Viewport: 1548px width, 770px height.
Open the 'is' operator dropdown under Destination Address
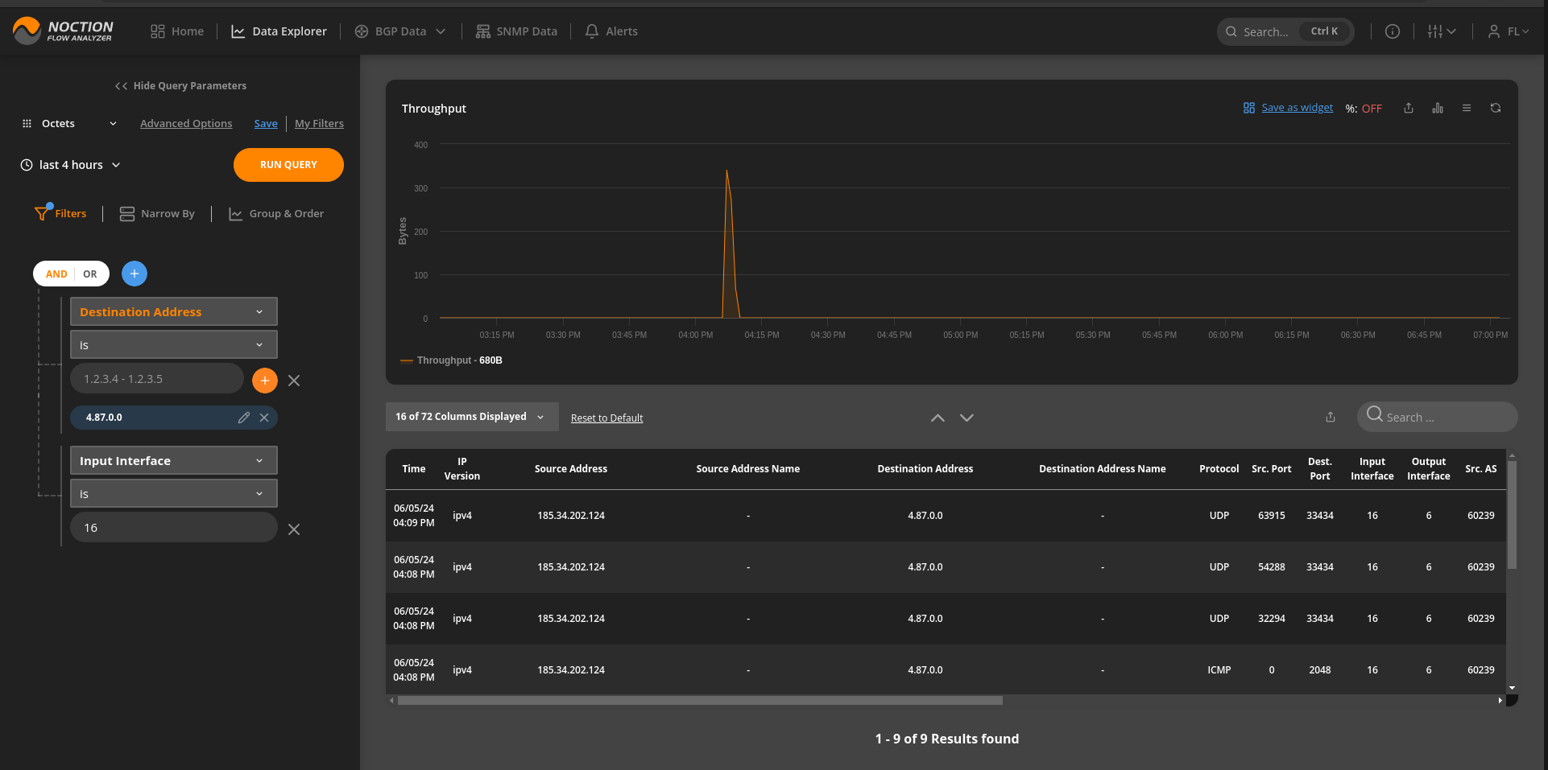(x=174, y=344)
